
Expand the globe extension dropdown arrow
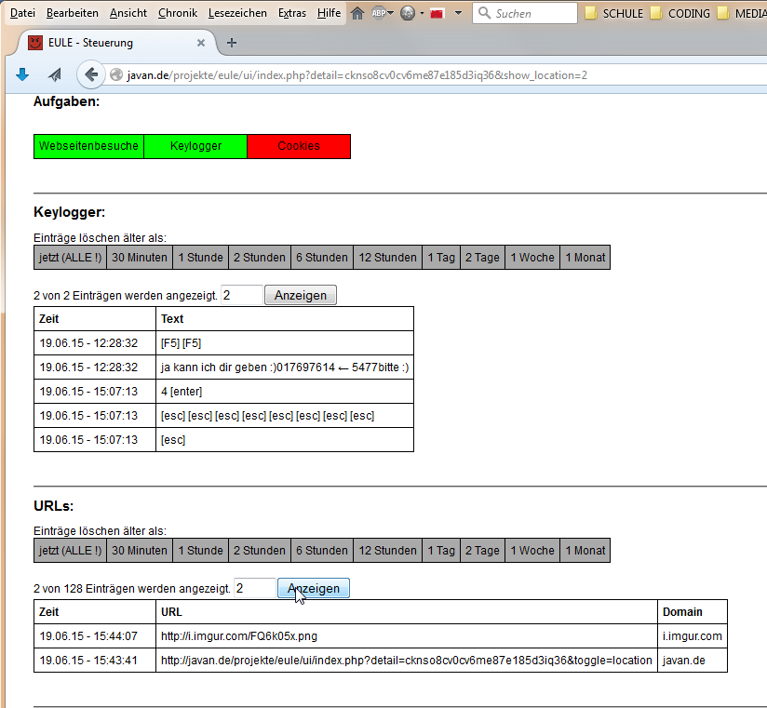point(423,13)
